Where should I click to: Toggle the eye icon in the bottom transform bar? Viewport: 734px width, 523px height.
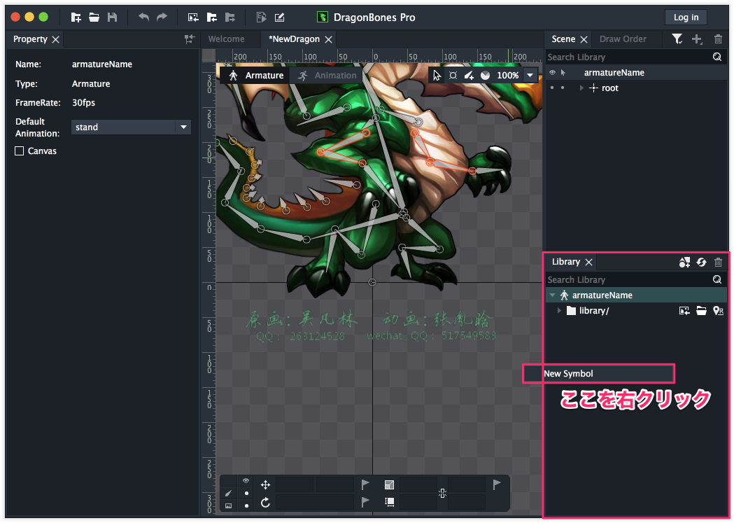click(x=246, y=482)
